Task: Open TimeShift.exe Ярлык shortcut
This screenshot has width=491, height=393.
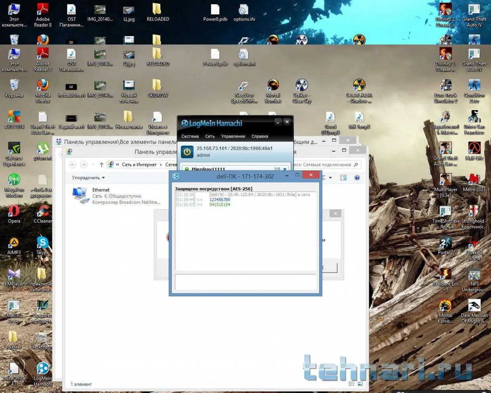Action: 445,217
